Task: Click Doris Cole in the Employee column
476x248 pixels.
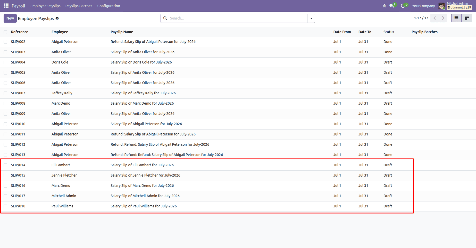Action: tap(60, 62)
